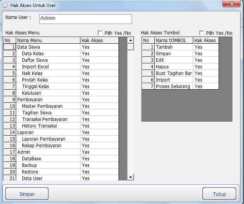Click the app icon in title bar
The height and width of the screenshot is (204, 244).
click(x=5, y=5)
